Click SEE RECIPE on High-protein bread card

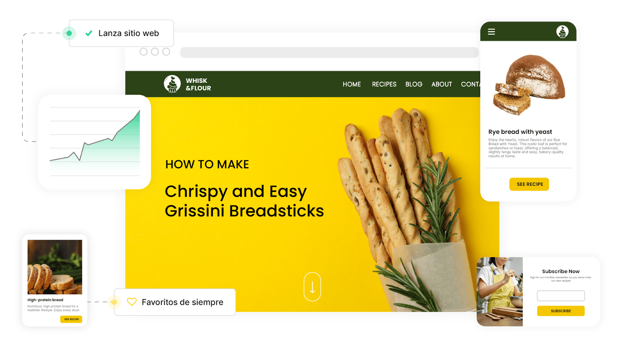pyautogui.click(x=71, y=319)
